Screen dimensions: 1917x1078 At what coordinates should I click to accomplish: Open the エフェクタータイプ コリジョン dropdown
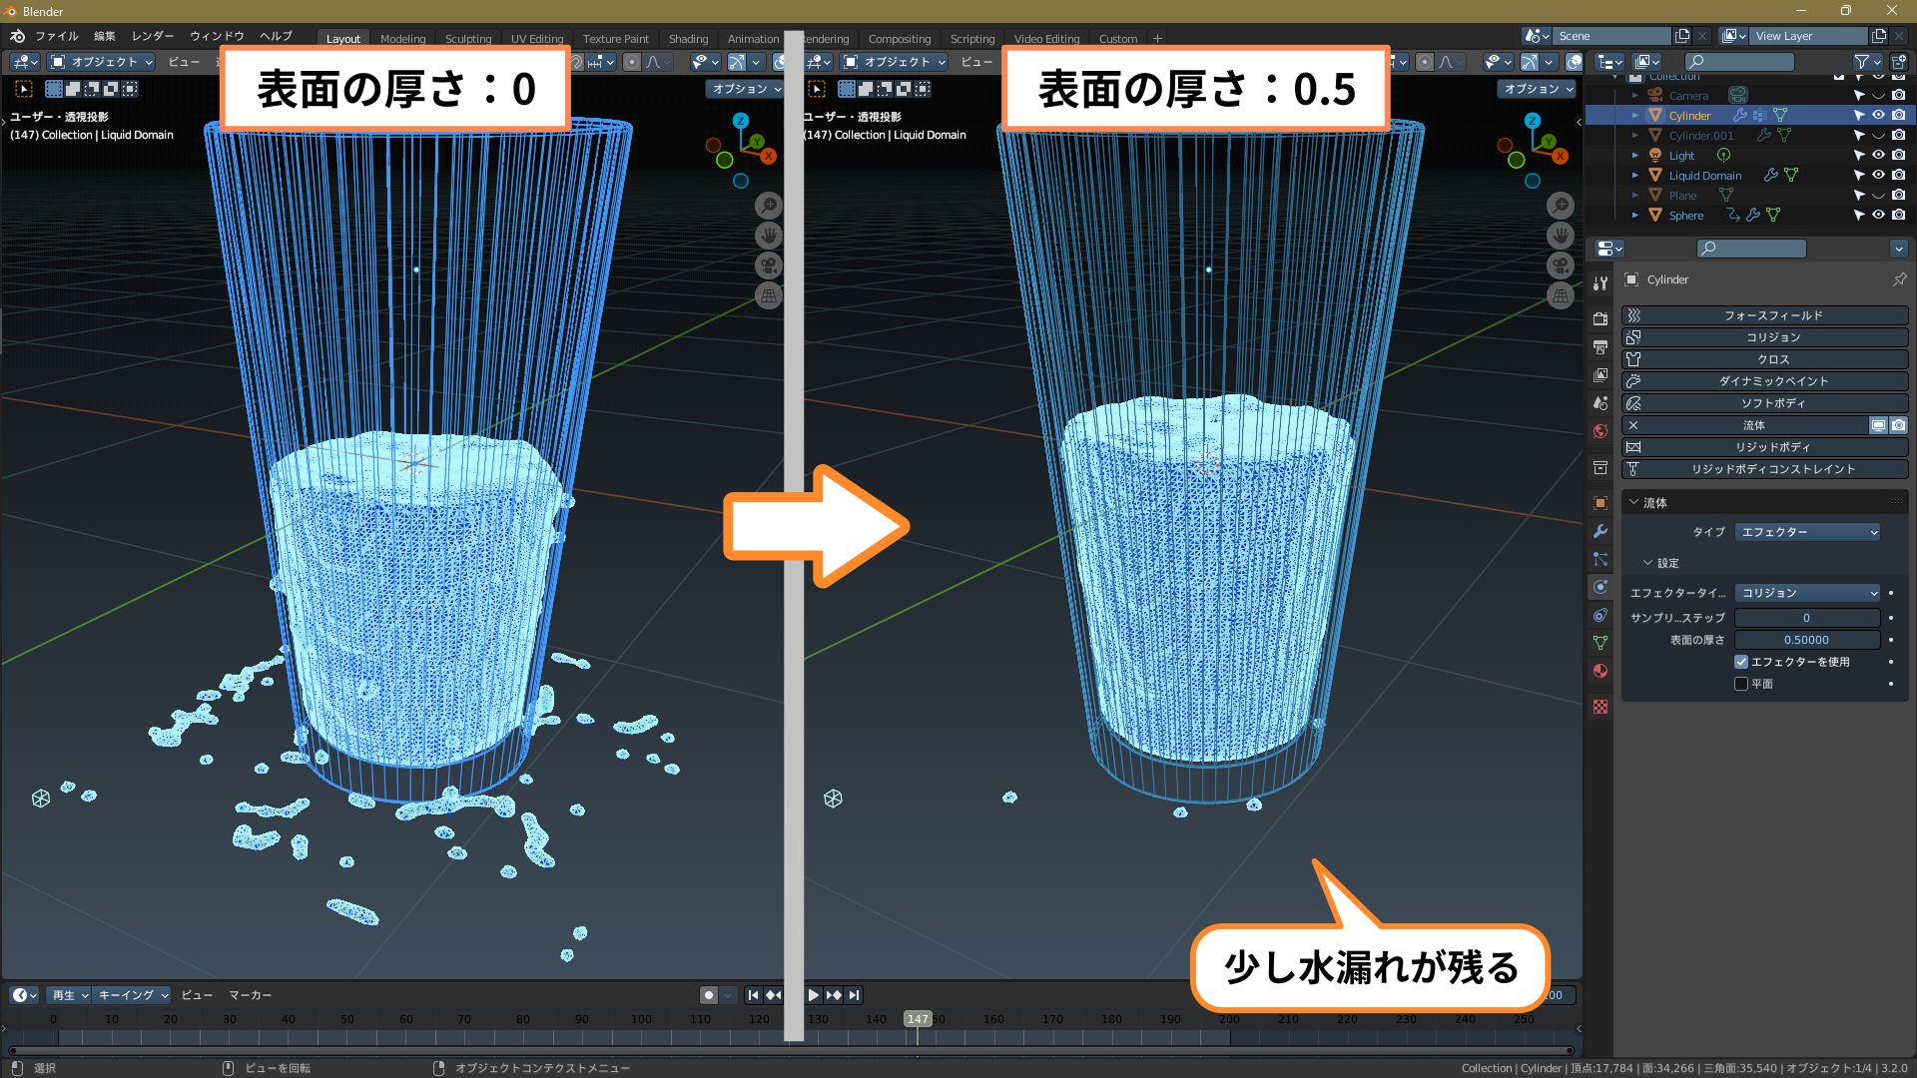coord(1807,593)
